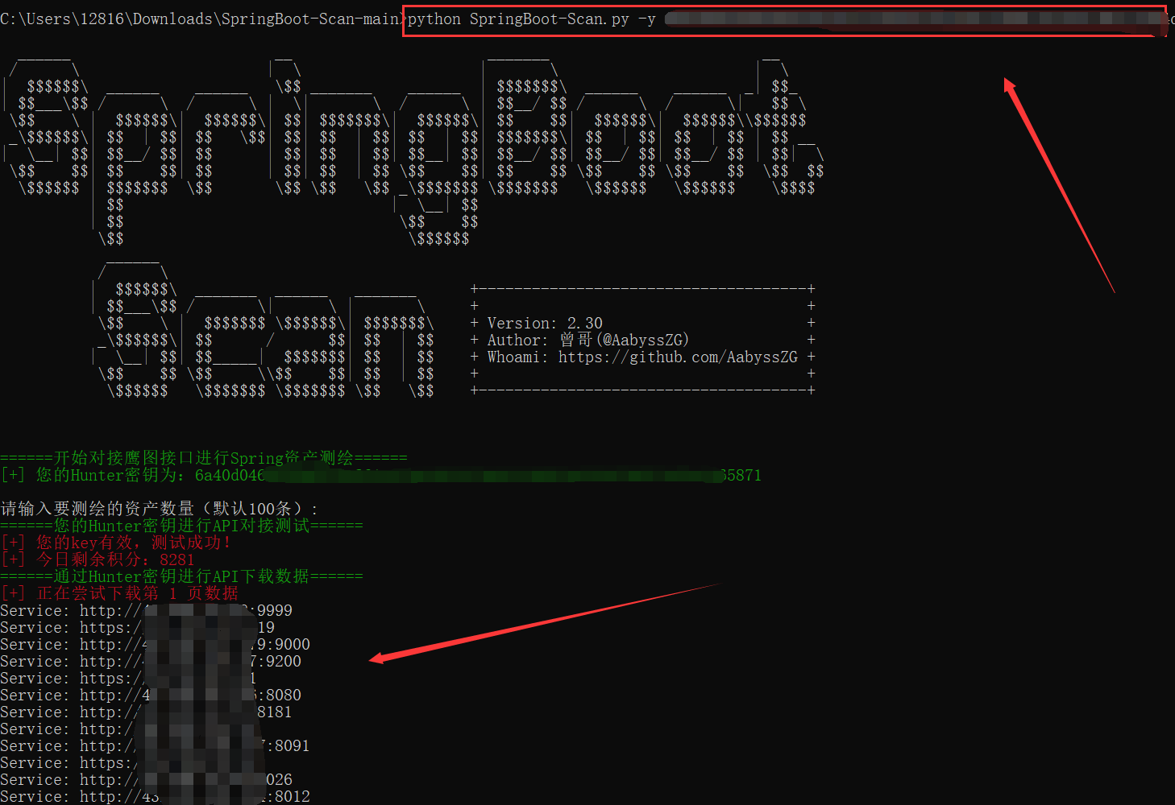
Task: Click the SpringBoot ASCII art banner
Action: click(403, 145)
